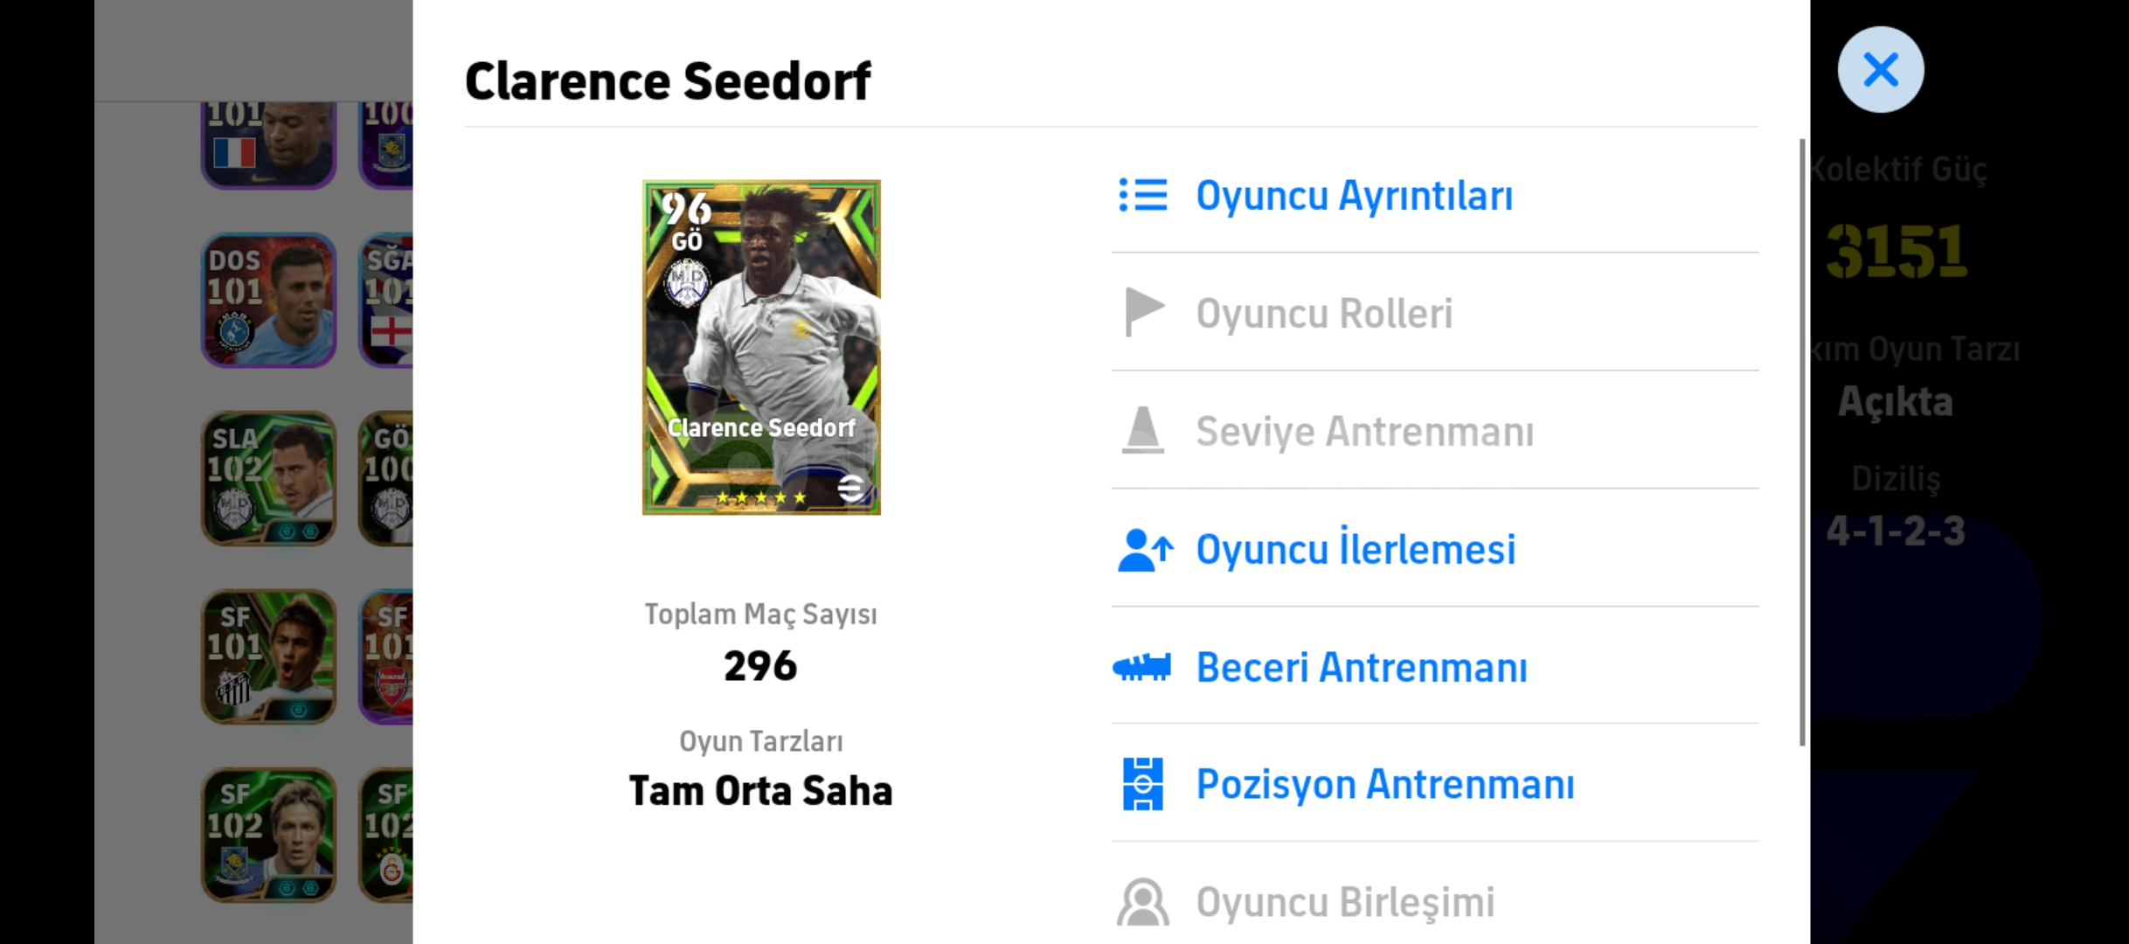2129x944 pixels.
Task: Select Pozisyon Antrenmanı text link
Action: click(x=1385, y=784)
